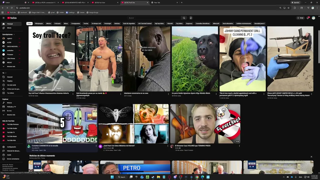
Task: Expand Mostrar más under Explorar
Action: (11, 115)
